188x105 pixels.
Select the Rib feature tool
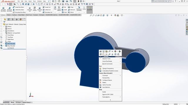click(x=64, y=7)
